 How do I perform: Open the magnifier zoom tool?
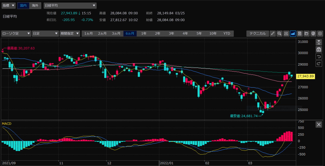point(279,34)
